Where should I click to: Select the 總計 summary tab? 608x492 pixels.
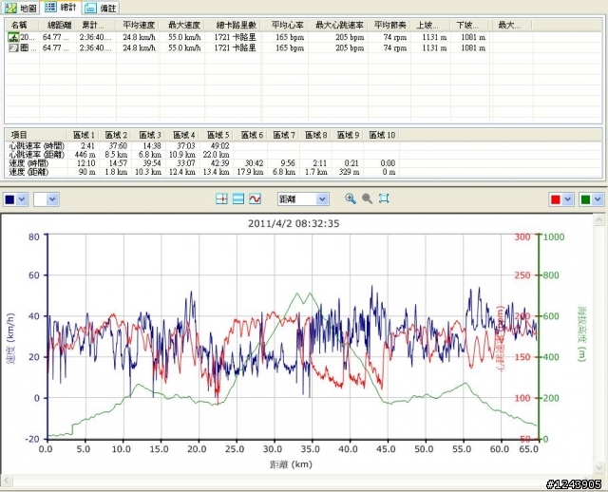pyautogui.click(x=61, y=7)
